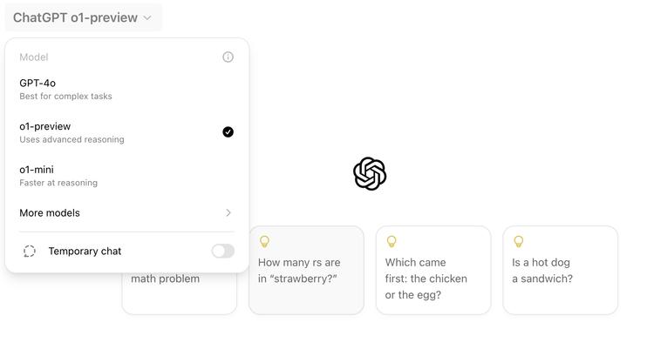The width and height of the screenshot is (654, 349).
Task: Select the "How many rs in strawberry" prompt
Action: (x=306, y=271)
